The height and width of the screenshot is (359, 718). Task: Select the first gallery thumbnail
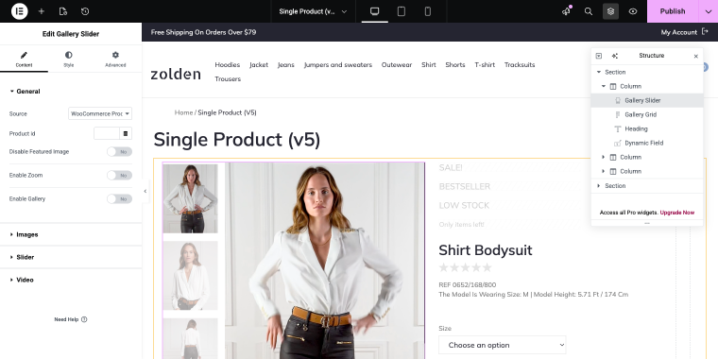[190, 198]
